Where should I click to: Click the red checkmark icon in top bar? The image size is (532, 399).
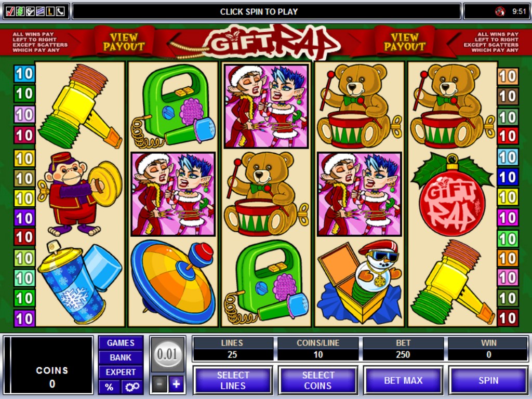pyautogui.click(x=10, y=11)
